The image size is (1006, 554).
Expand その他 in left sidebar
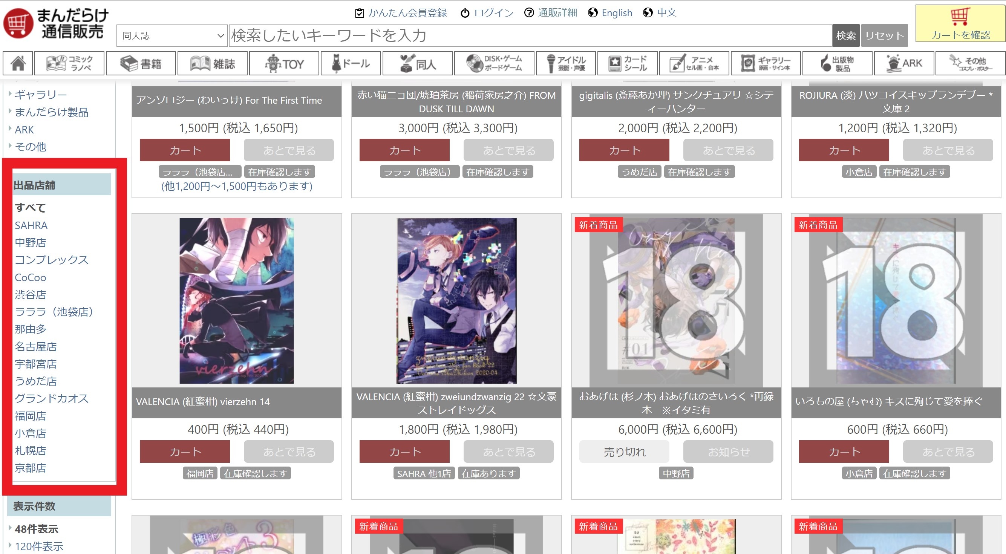[31, 147]
